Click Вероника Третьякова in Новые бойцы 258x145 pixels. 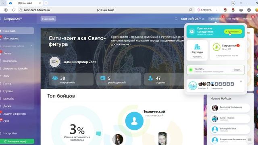[x=230, y=108]
